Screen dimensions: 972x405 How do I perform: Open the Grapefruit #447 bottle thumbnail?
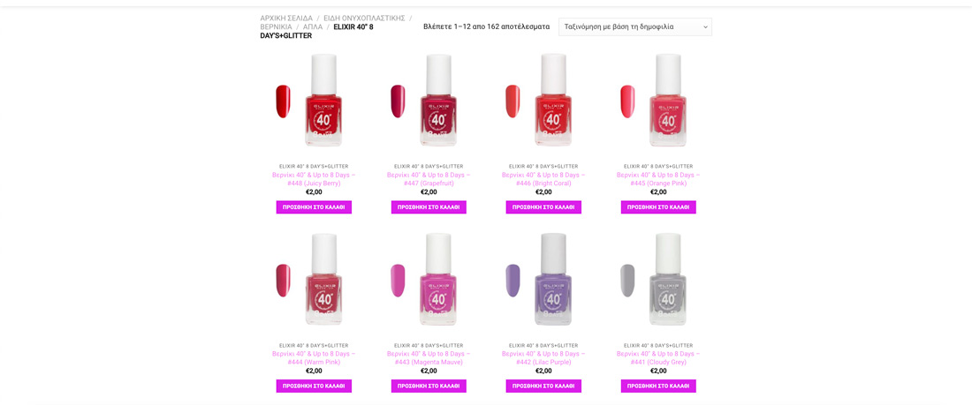(x=429, y=101)
